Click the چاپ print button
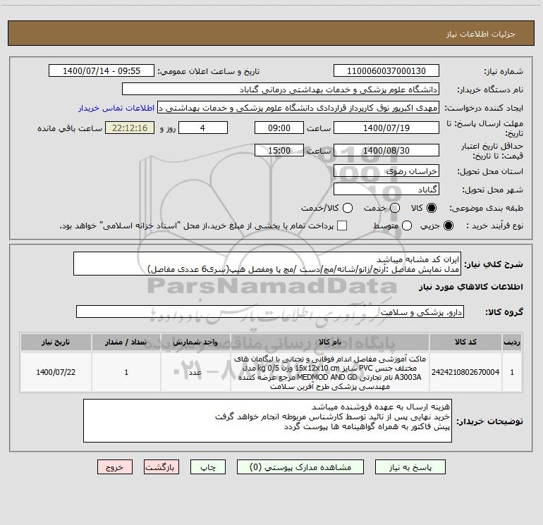The image size is (543, 525). [208, 467]
